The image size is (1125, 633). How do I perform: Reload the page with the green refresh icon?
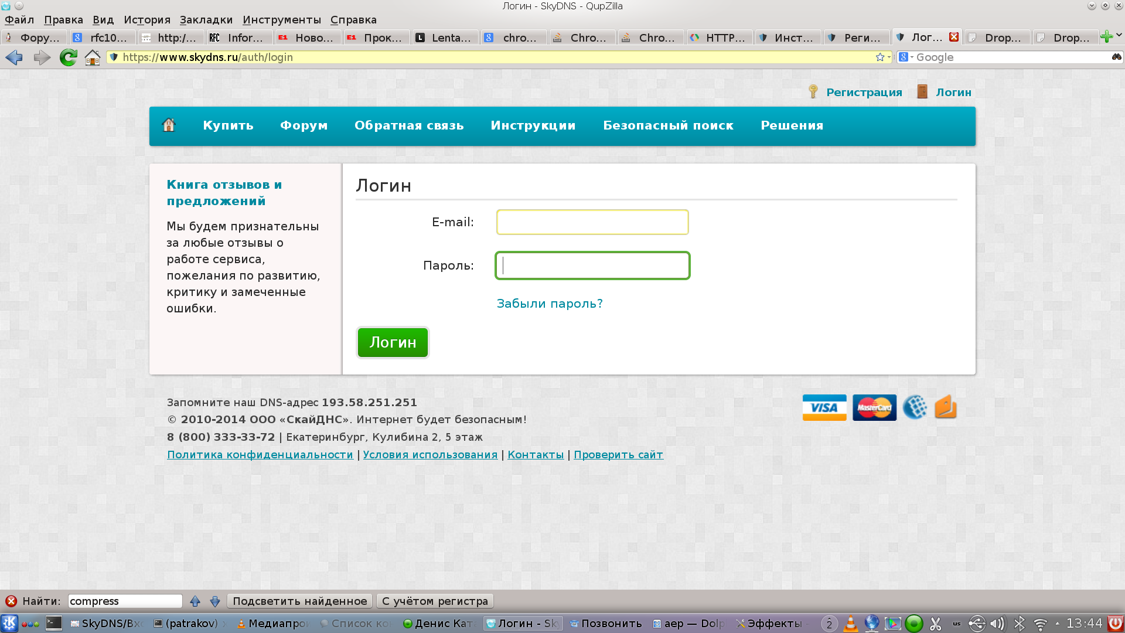tap(69, 57)
